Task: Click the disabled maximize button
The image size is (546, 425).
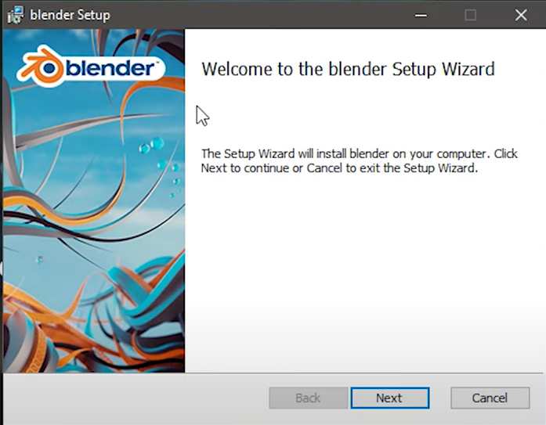Action: click(471, 15)
